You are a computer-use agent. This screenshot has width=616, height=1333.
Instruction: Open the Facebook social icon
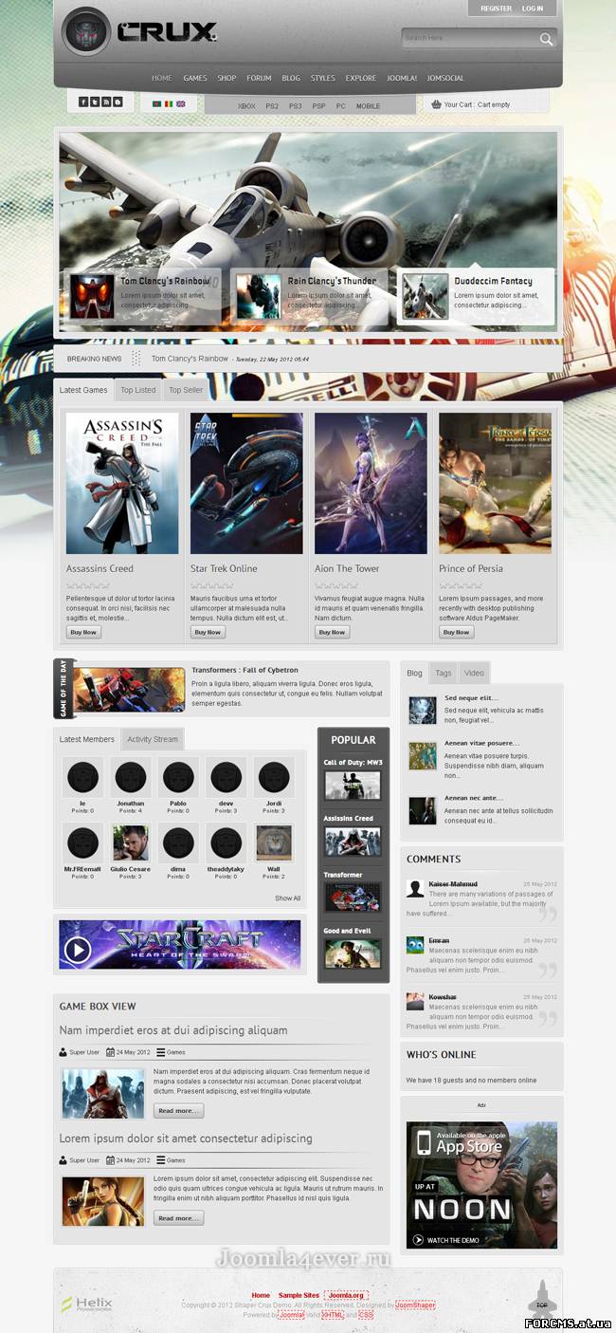click(x=83, y=102)
